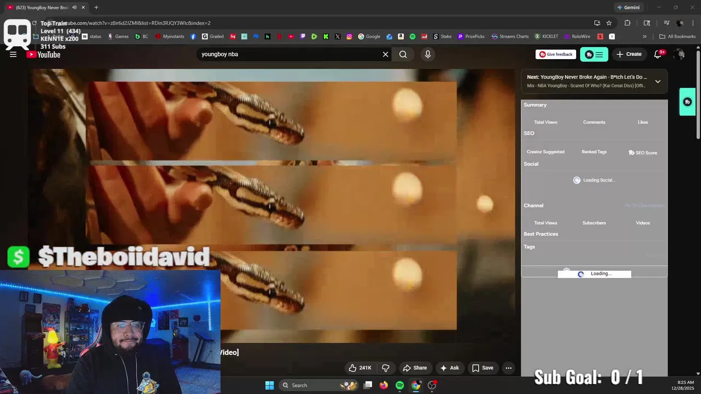Open the RotoWire bookmark
The height and width of the screenshot is (394, 701).
[x=577, y=37]
